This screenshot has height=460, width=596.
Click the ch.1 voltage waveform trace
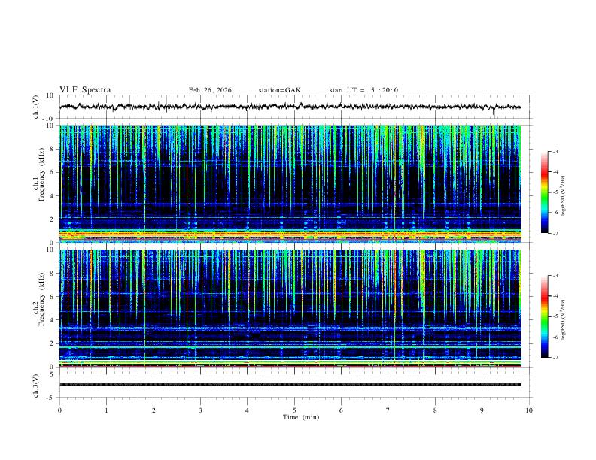(290, 107)
